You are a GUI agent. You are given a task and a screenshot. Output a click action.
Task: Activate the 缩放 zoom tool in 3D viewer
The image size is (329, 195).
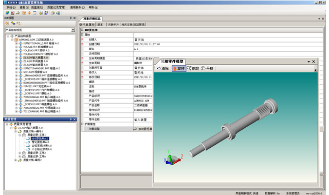[193, 68]
